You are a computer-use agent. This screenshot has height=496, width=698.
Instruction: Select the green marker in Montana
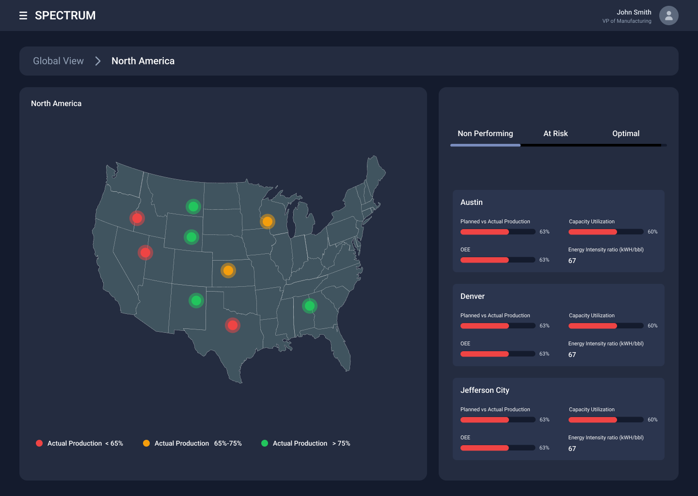[193, 207]
